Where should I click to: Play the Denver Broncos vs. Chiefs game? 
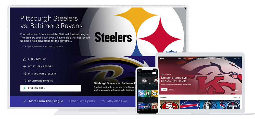coord(164,89)
